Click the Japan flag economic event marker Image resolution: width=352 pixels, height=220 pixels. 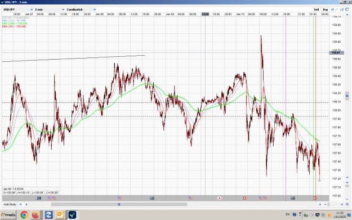click(x=219, y=198)
